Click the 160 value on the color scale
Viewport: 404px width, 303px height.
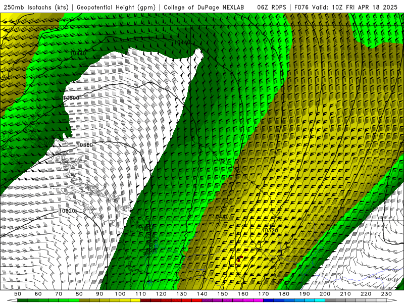point(243,294)
